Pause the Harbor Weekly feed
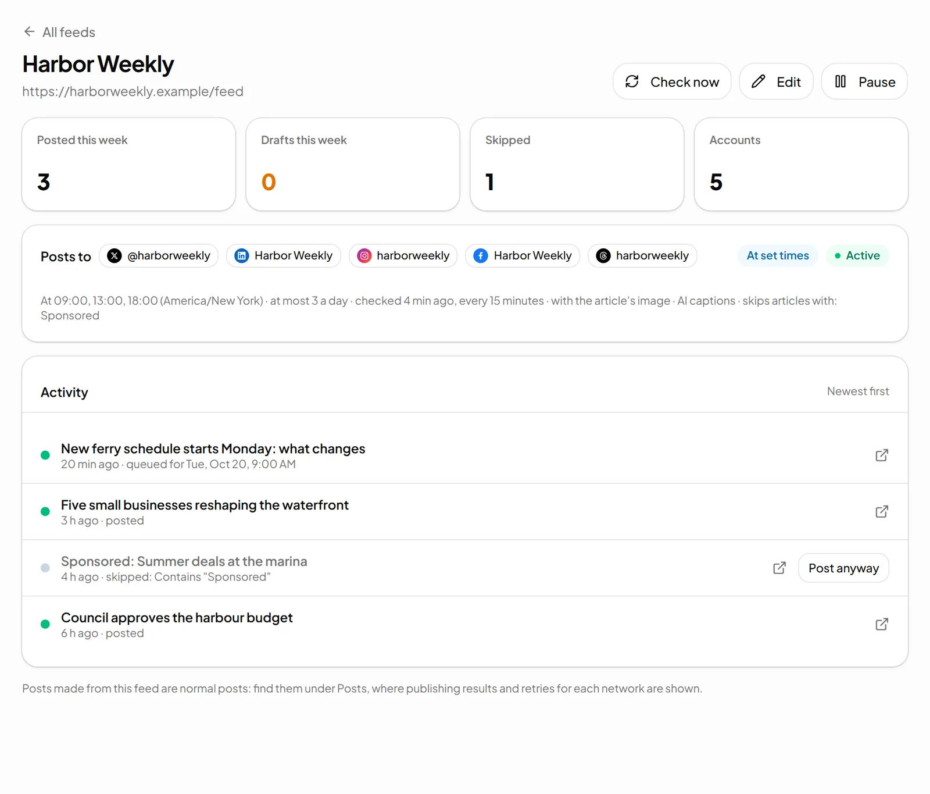930x794 pixels. tap(864, 81)
